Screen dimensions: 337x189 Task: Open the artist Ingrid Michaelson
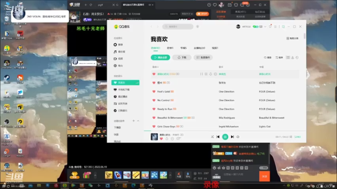[229, 126]
